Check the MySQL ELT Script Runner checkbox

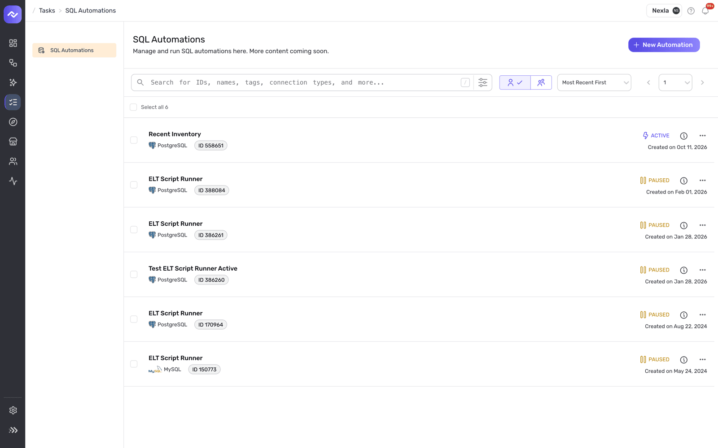pos(134,364)
